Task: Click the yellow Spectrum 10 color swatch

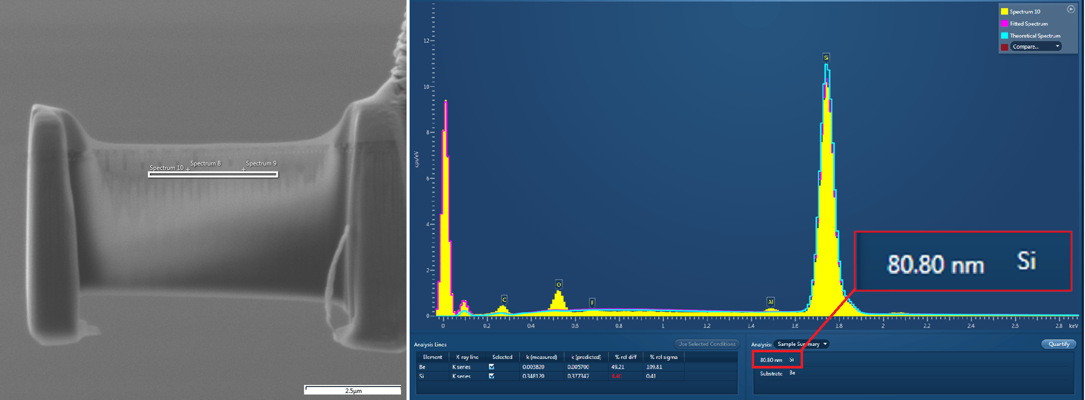Action: (x=1004, y=11)
